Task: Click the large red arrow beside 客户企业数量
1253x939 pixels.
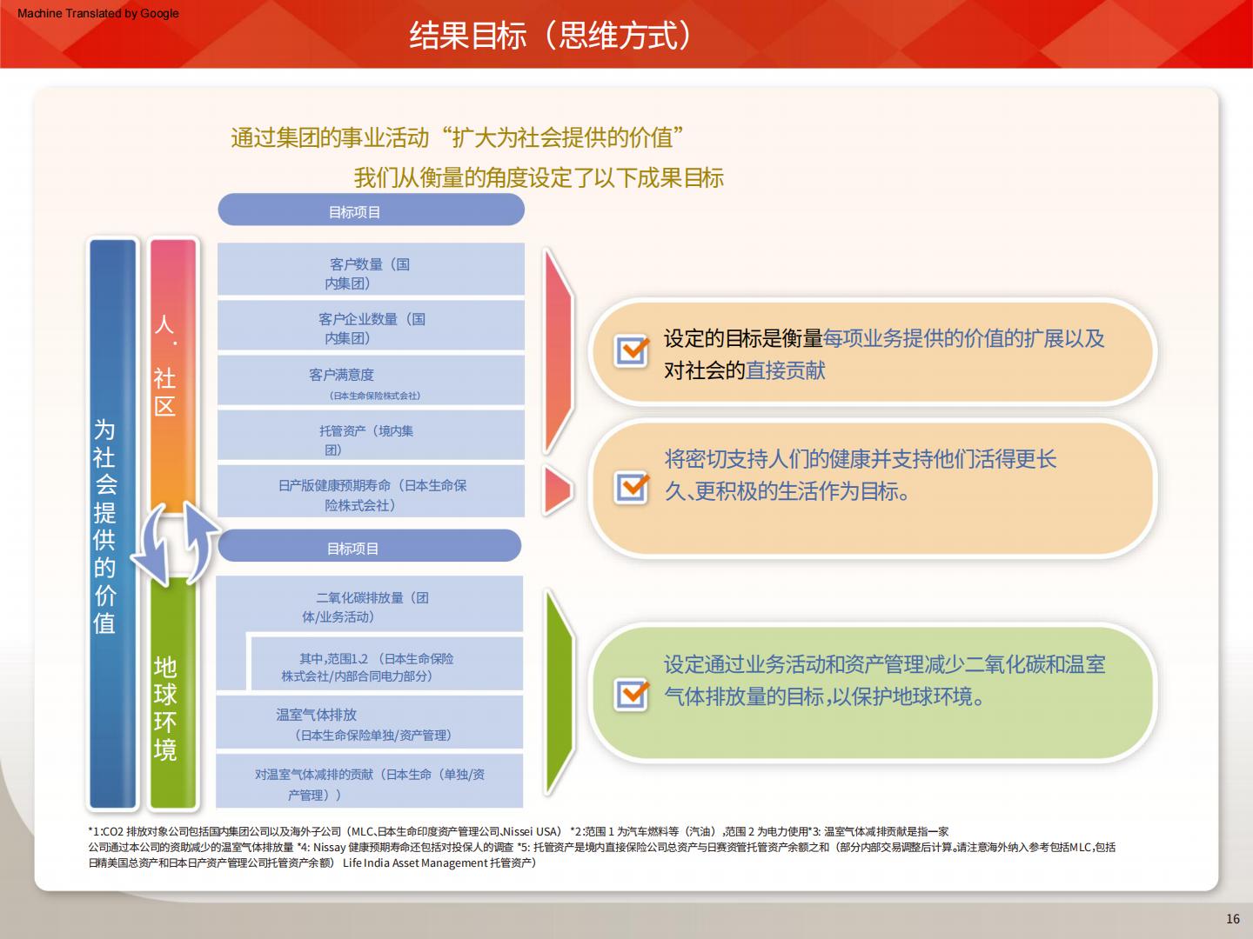Action: pyautogui.click(x=559, y=350)
